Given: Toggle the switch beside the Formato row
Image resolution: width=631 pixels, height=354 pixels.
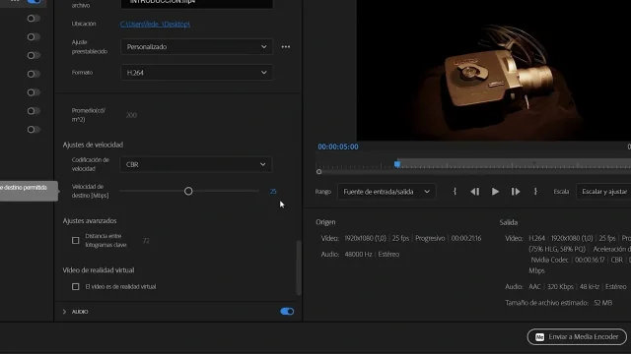Looking at the screenshot, I should [x=34, y=74].
